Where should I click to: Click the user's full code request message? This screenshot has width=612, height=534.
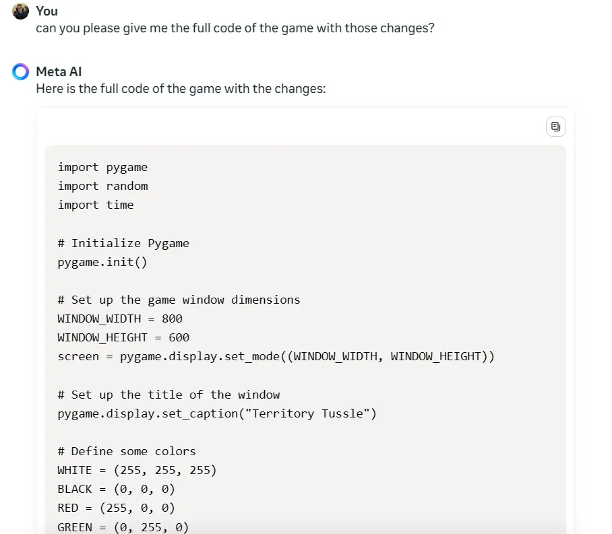coord(235,29)
